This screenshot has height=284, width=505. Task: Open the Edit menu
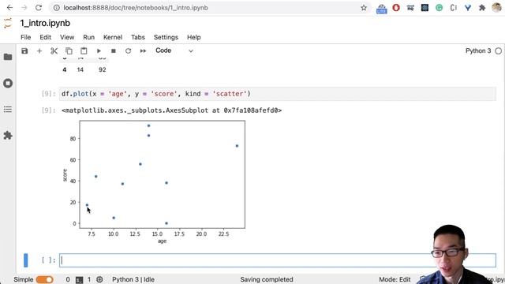pos(45,37)
